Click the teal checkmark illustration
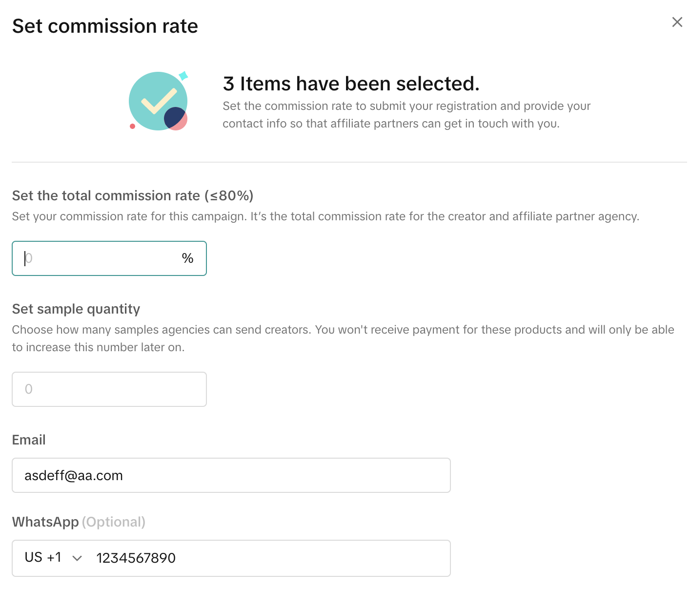691x592 pixels. pyautogui.click(x=157, y=101)
